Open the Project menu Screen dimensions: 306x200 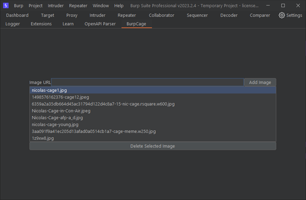tap(35, 6)
